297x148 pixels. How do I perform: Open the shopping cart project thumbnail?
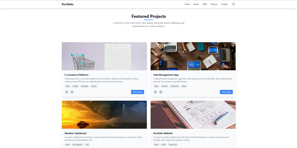(104, 56)
